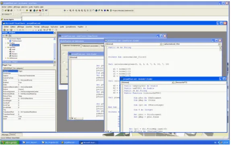Image resolution: width=231 pixels, height=146 pixels.
Task: Tick the first checkbox on the Traitement fondamental page
Action: (64, 54)
